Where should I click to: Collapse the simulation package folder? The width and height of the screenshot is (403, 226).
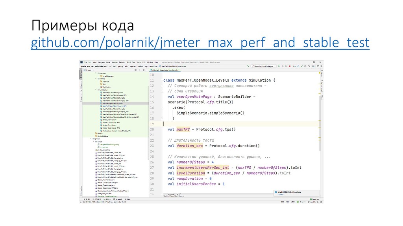click(x=96, y=90)
